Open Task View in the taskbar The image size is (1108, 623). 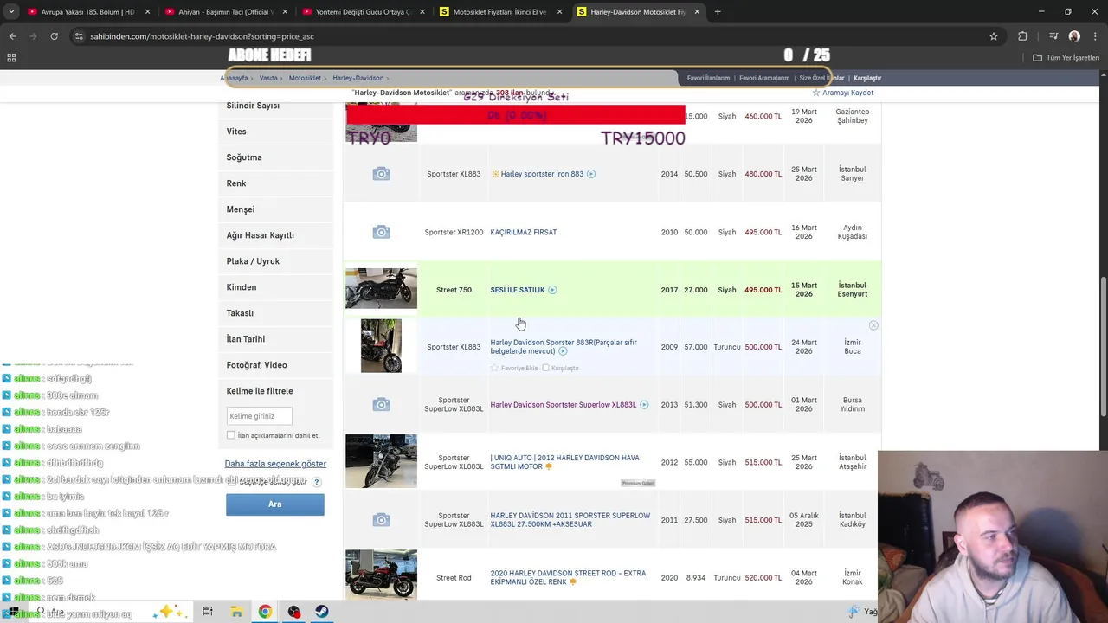click(208, 612)
